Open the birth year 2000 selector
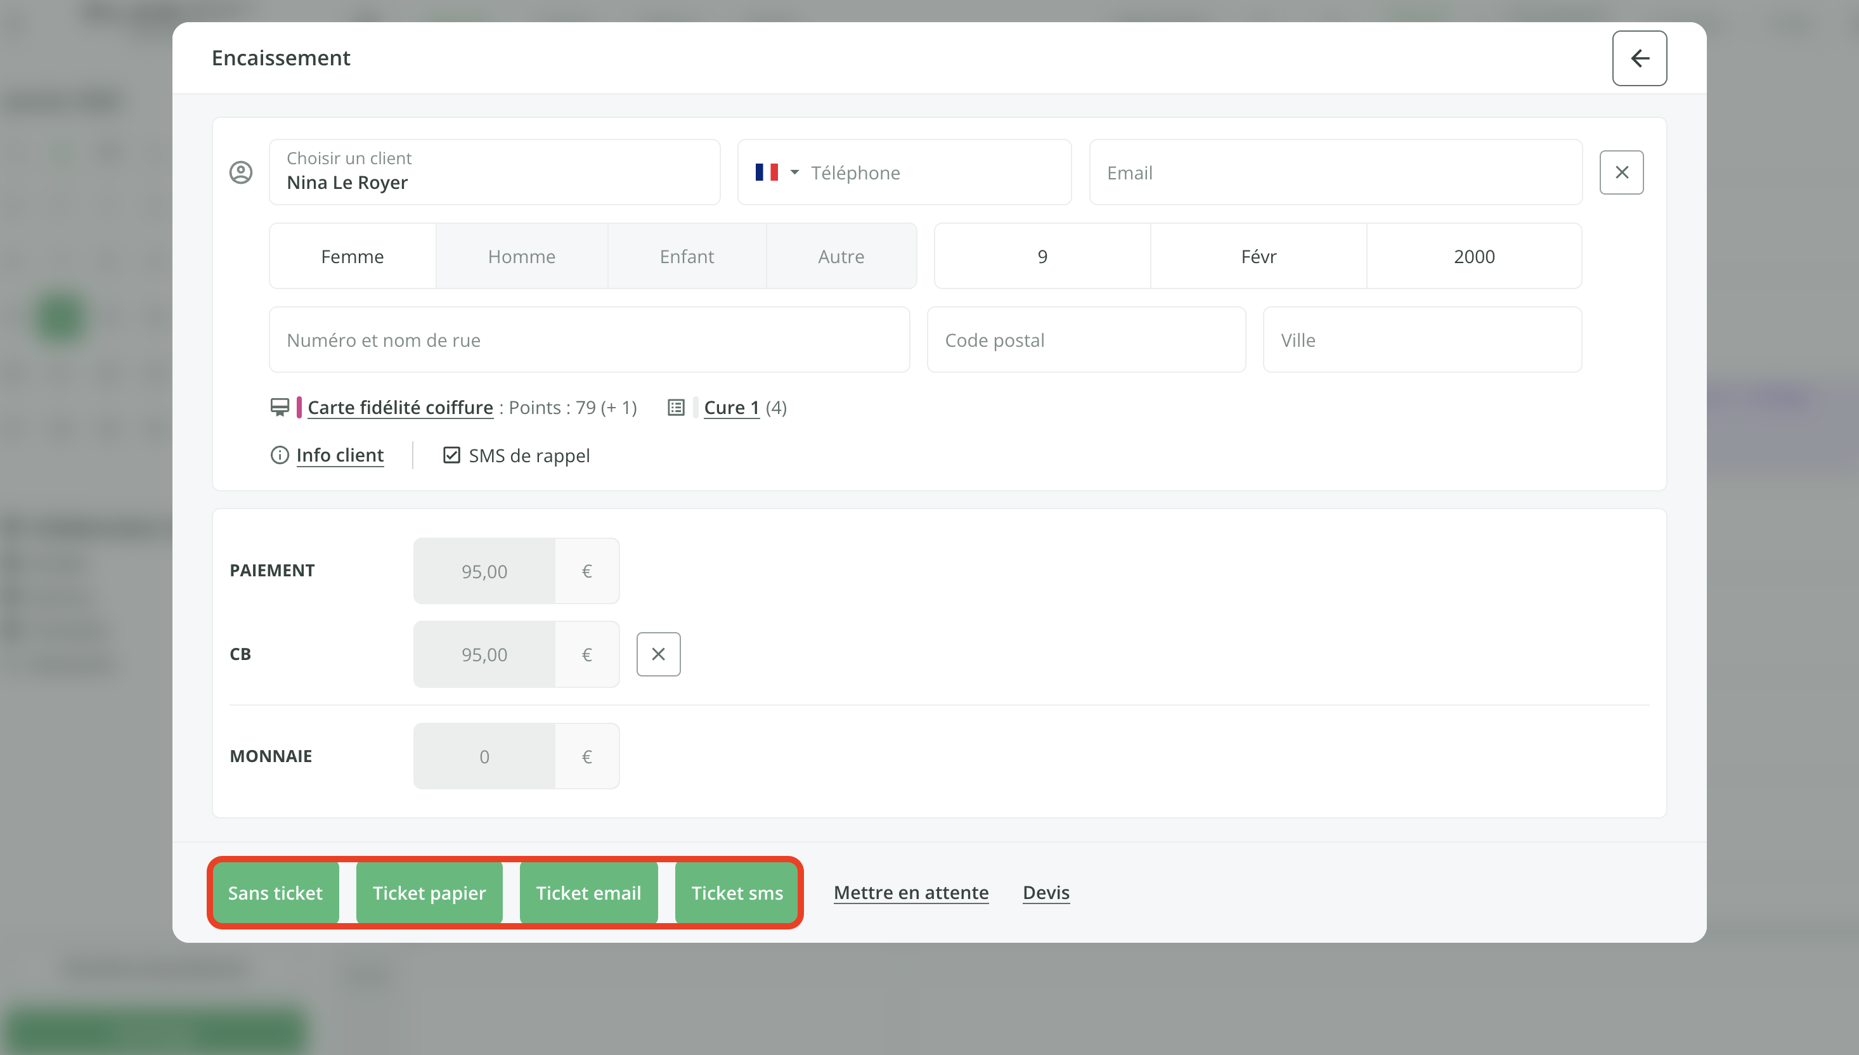Viewport: 1859px width, 1055px height. (x=1474, y=257)
